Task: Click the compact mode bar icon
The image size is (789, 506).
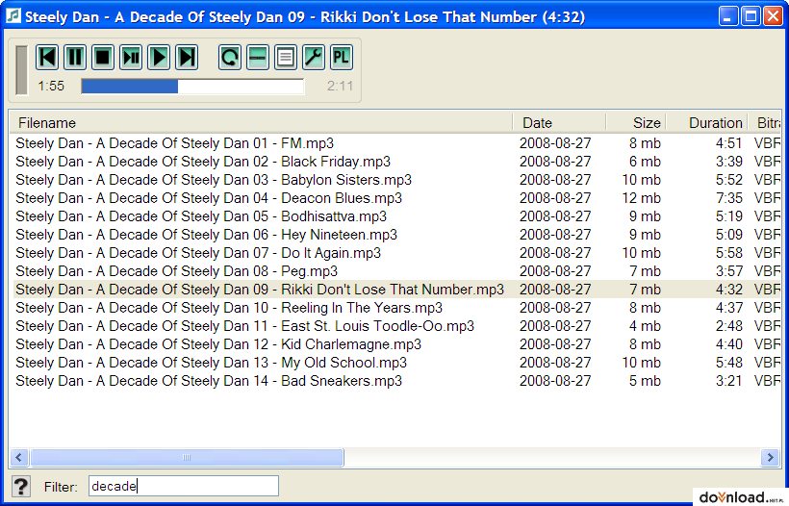Action: [x=258, y=57]
